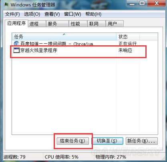Select the 穿越火线登录程序 not responding row

[79, 51]
